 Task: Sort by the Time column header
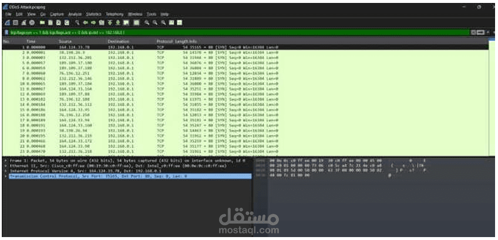coord(31,42)
